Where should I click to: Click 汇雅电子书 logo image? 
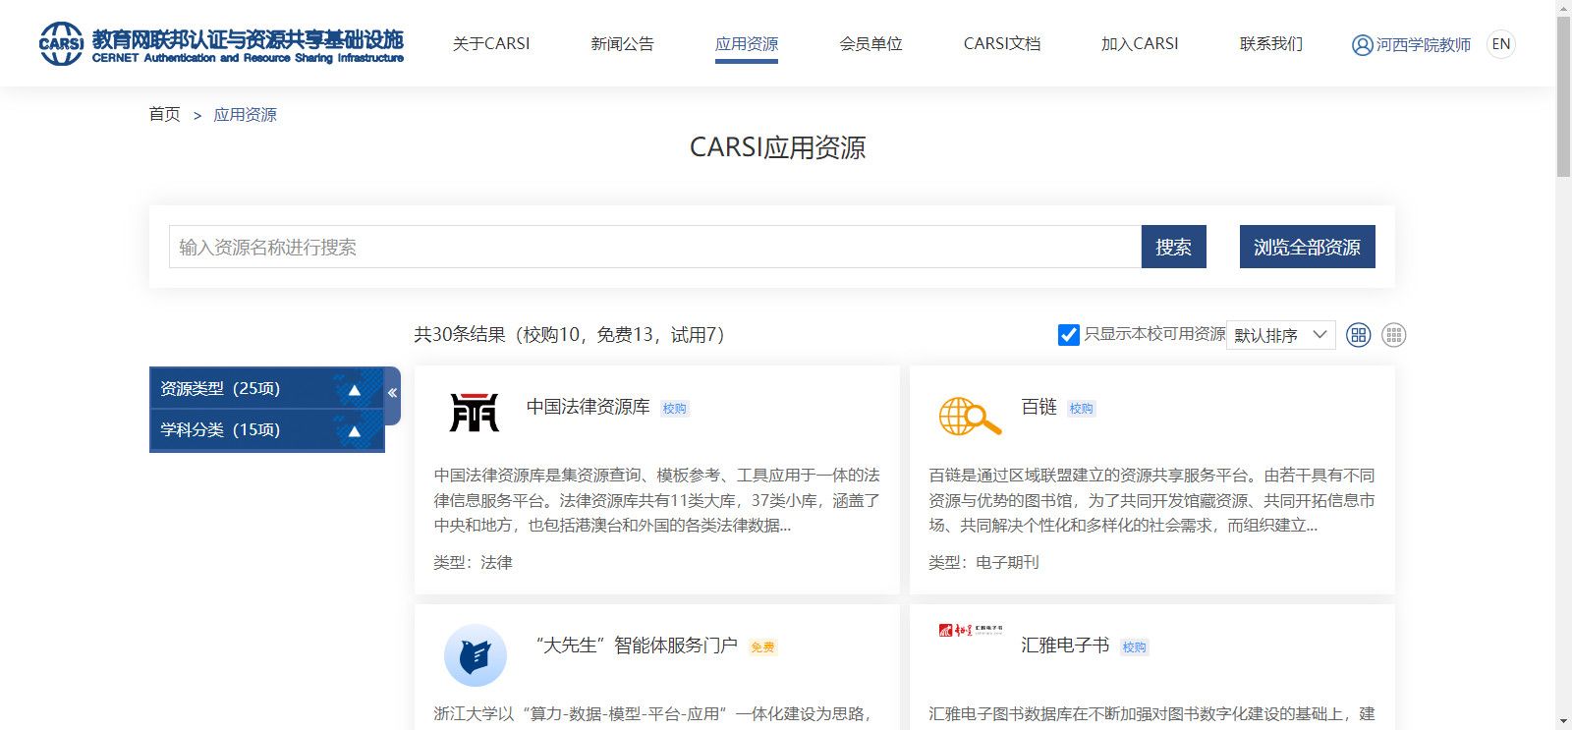(x=970, y=629)
